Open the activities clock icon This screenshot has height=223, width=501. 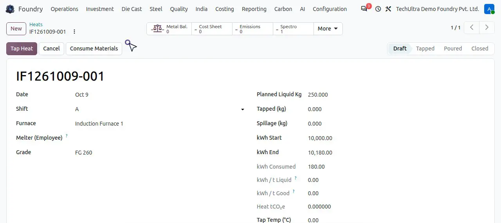tap(378, 9)
